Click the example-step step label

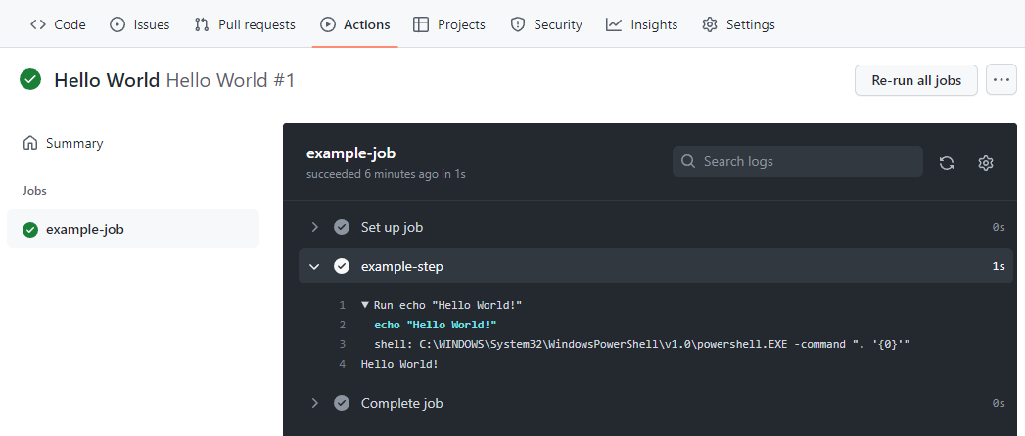(x=402, y=266)
